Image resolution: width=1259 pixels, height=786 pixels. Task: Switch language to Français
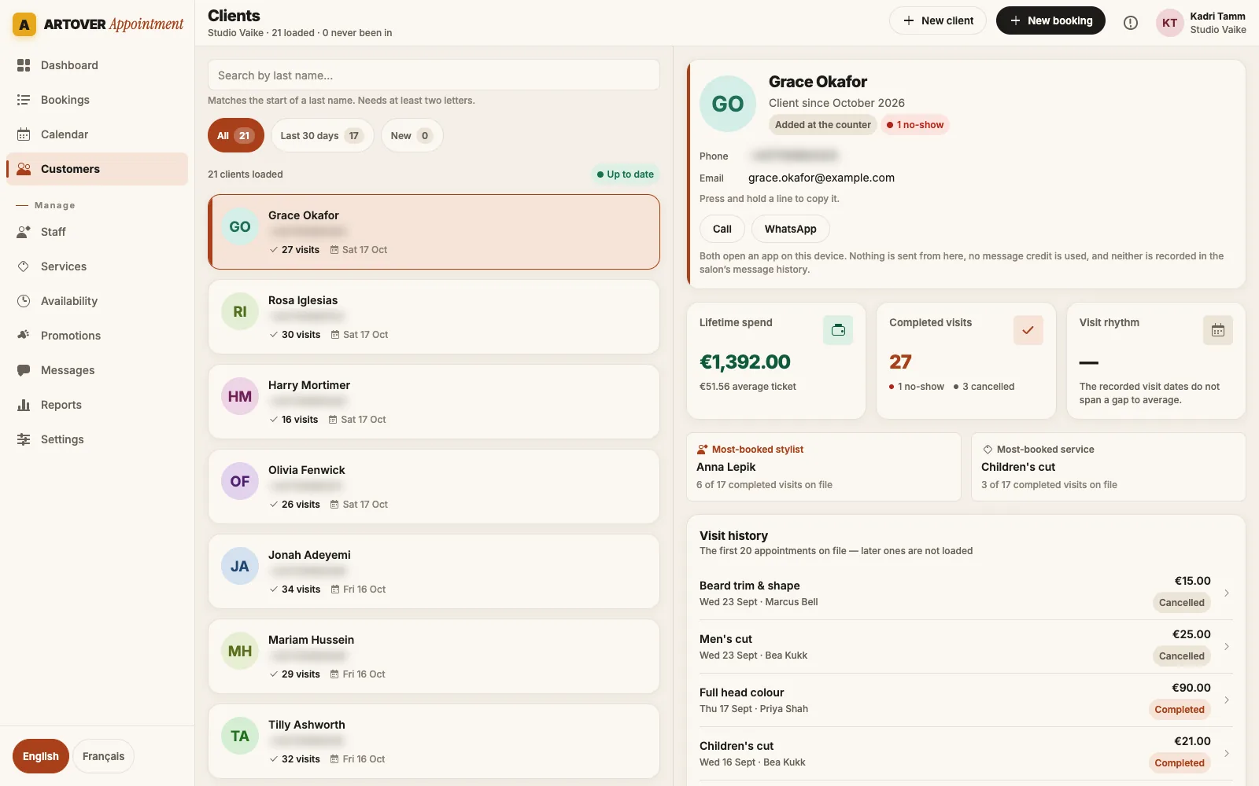104,756
